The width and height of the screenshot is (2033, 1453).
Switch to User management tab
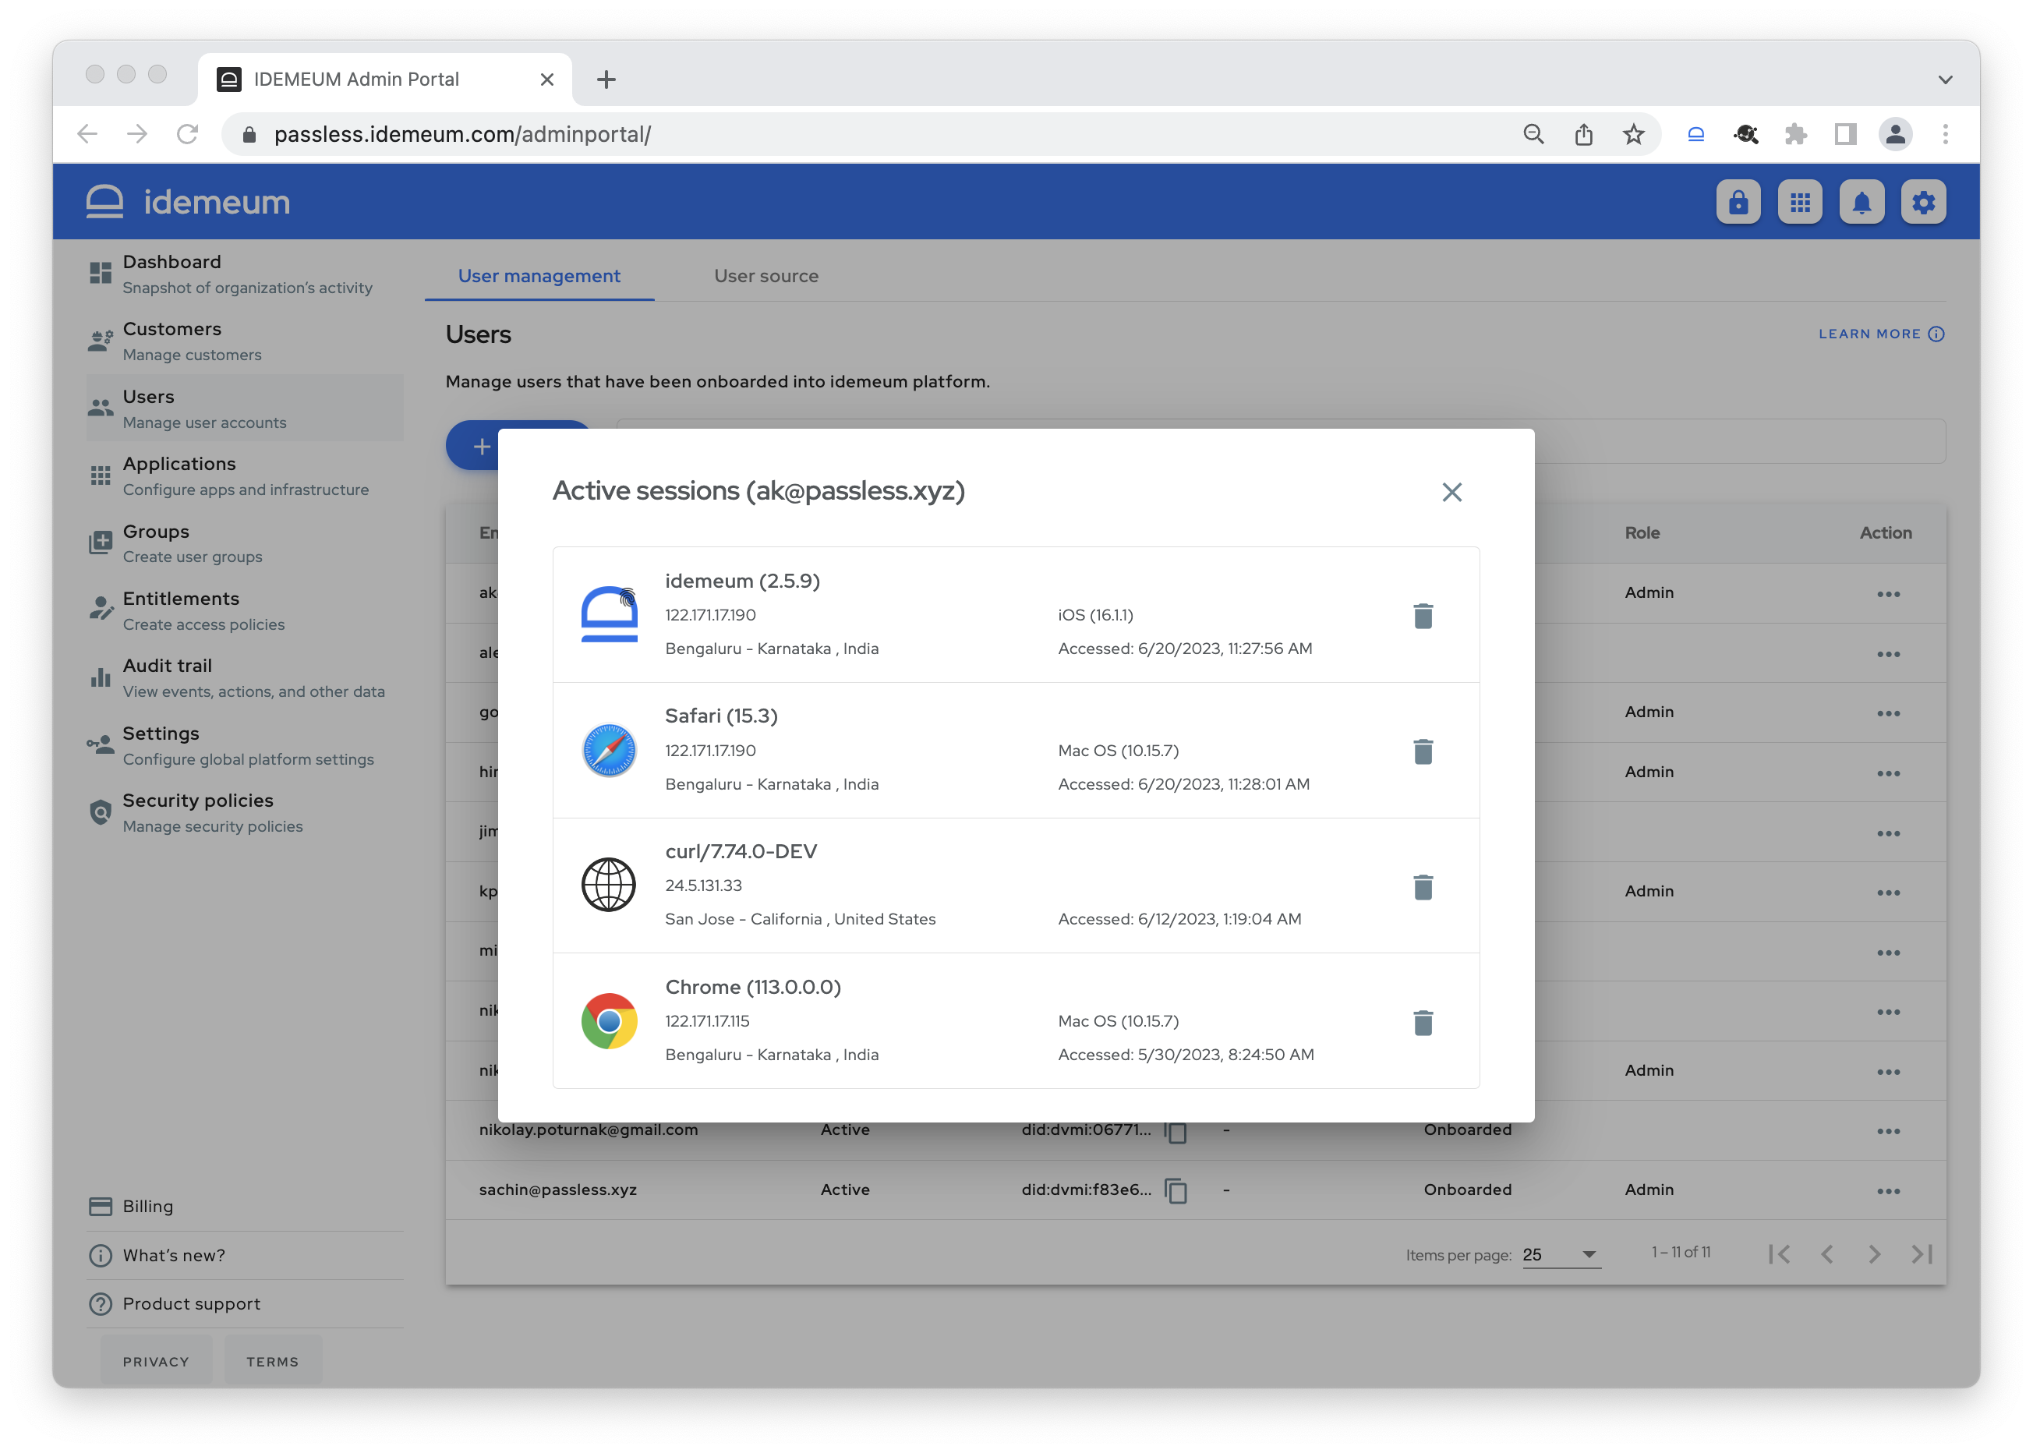pos(539,276)
